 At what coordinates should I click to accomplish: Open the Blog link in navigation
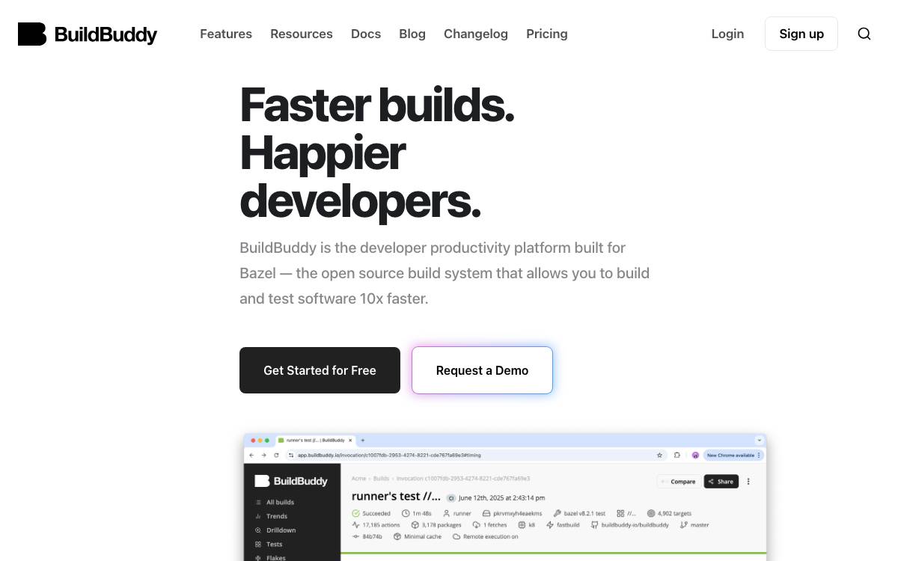click(412, 34)
